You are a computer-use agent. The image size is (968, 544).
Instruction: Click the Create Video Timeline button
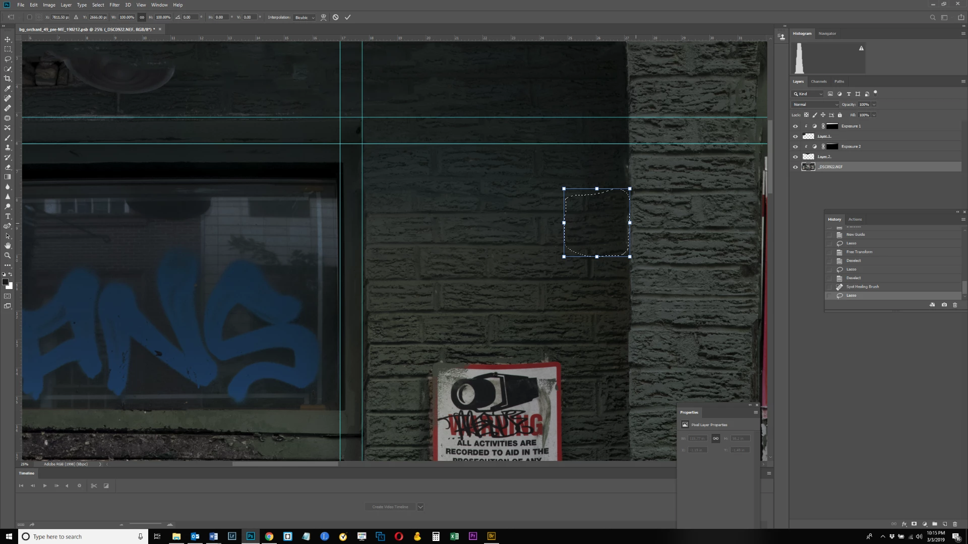(x=390, y=507)
